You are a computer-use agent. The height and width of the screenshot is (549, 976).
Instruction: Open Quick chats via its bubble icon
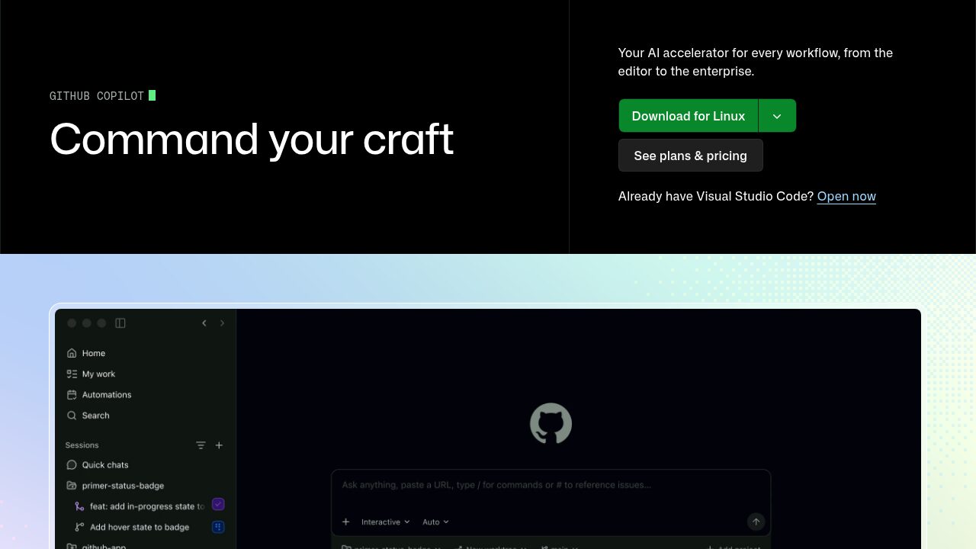(72, 465)
